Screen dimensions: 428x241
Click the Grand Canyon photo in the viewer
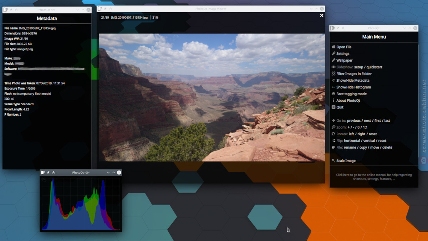tap(212, 97)
